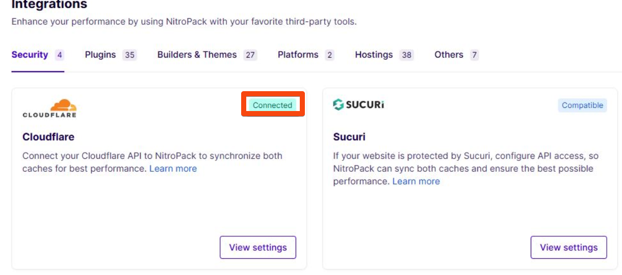The image size is (622, 275).
Task: Click the Cloudflare API description text
Action: pyautogui.click(x=152, y=156)
